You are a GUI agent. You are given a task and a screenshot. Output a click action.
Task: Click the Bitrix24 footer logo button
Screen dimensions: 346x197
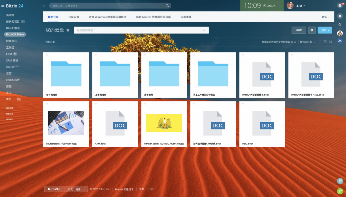pyautogui.click(x=54, y=189)
